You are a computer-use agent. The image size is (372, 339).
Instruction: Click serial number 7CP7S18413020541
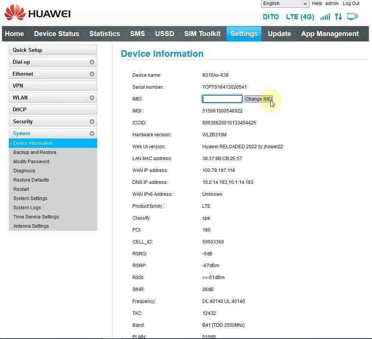coord(225,87)
